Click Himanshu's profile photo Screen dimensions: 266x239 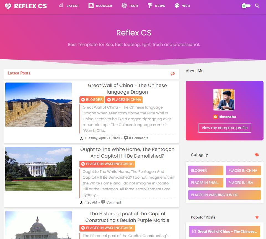224,99
